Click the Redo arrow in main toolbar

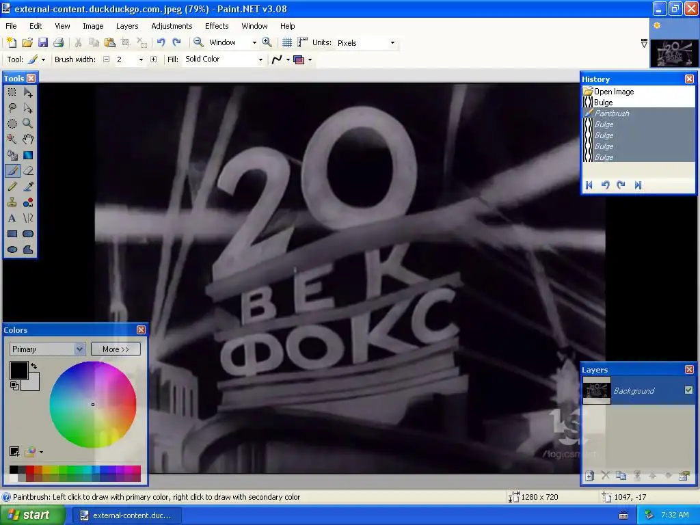(x=177, y=42)
